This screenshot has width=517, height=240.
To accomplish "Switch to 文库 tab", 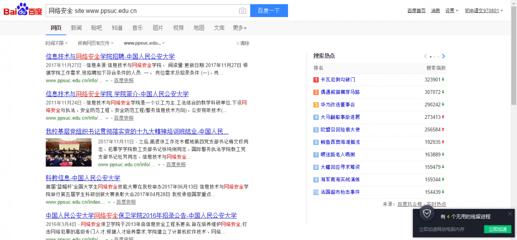I will [x=219, y=28].
